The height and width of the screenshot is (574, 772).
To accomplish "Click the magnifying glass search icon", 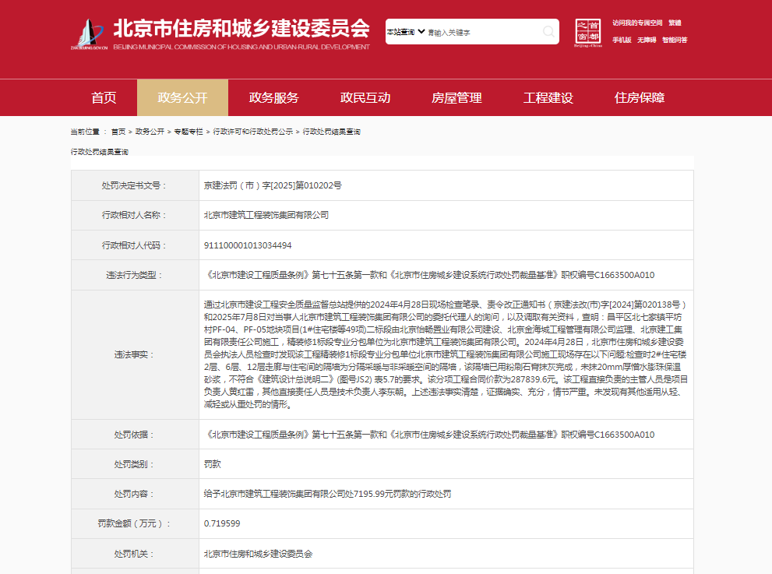I will click(549, 32).
